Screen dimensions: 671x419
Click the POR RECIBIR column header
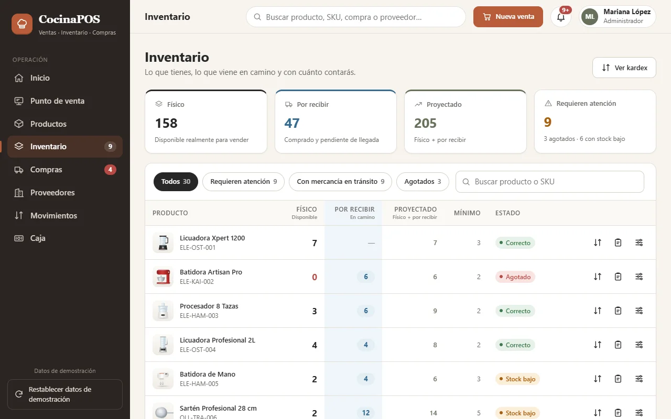[x=354, y=212]
